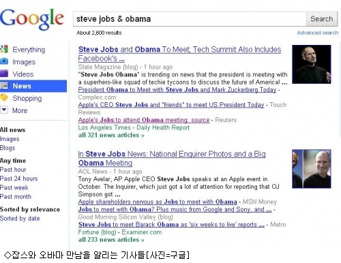Open 'Apple's Jobs to attend Obama meeting' link

[x=144, y=120]
